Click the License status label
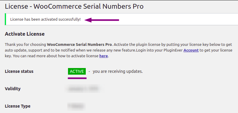Viewport: 238px width, 113px height. pyautogui.click(x=19, y=71)
